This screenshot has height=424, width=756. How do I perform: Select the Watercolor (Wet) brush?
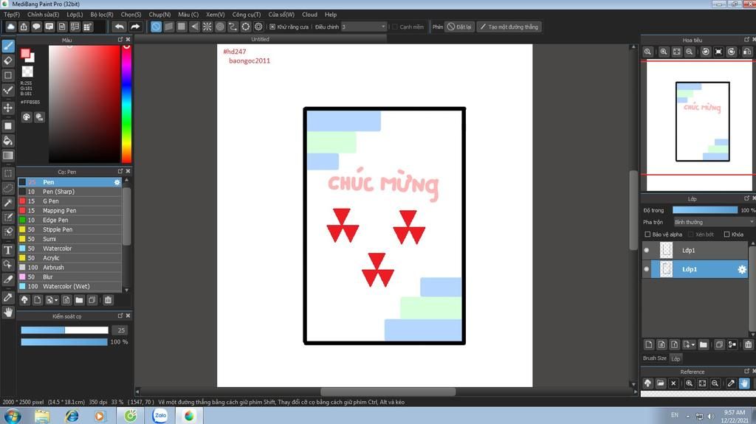pyautogui.click(x=70, y=286)
